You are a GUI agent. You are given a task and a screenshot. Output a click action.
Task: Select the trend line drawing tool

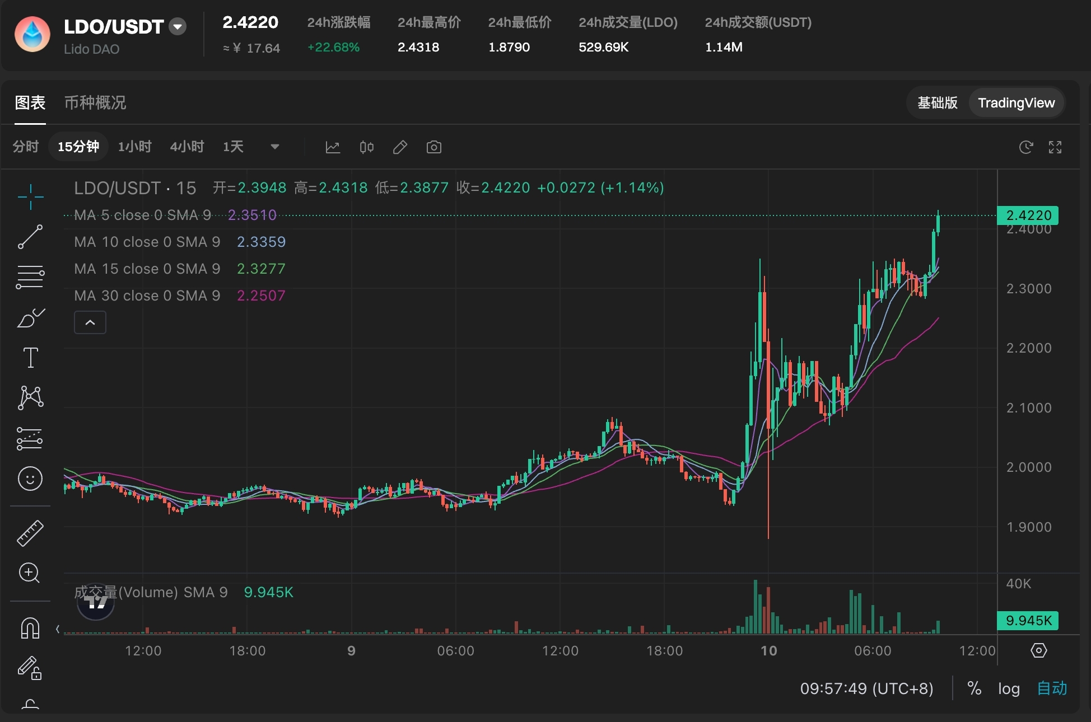(x=30, y=237)
